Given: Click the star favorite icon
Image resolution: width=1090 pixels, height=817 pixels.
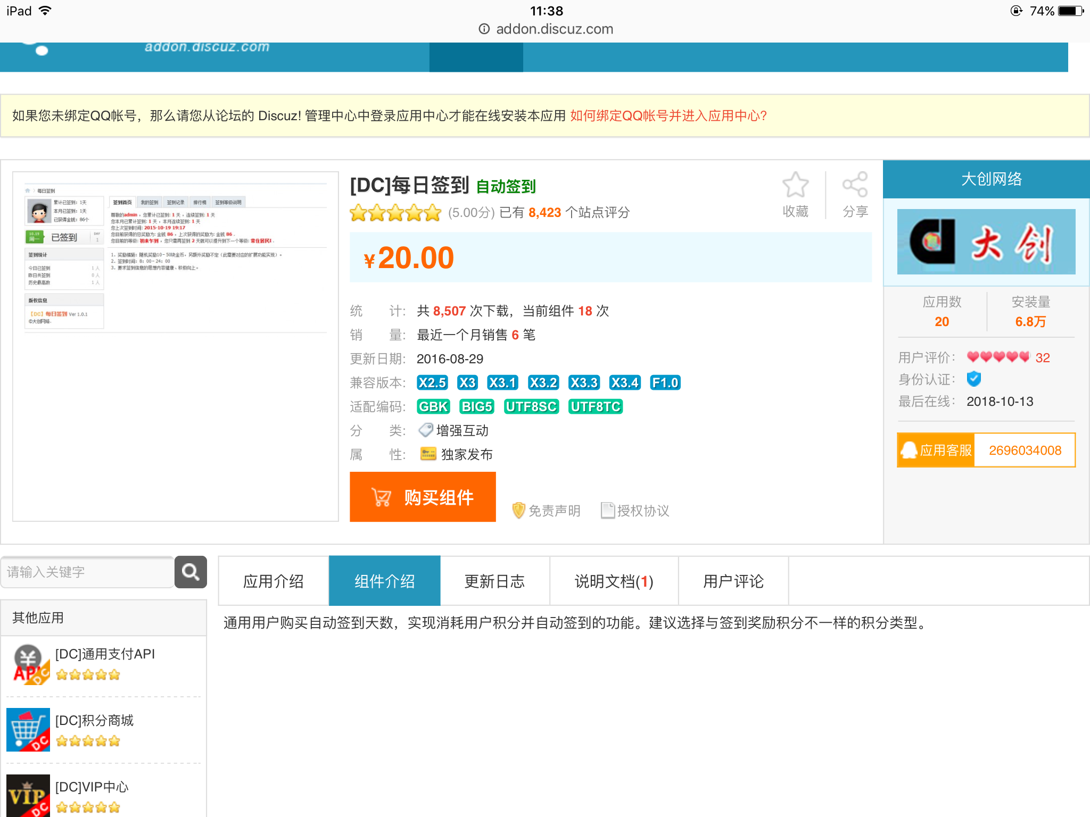Looking at the screenshot, I should 795,186.
